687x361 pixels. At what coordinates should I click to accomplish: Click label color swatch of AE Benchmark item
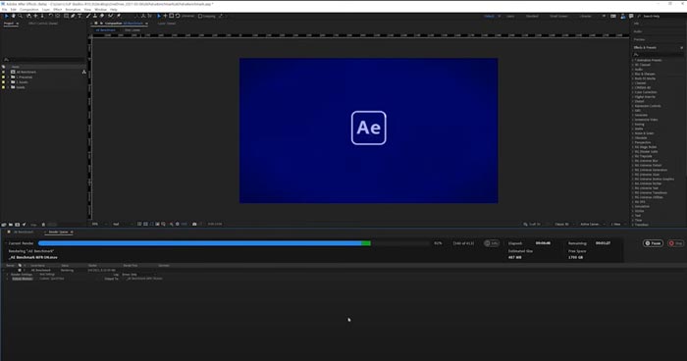4,72
